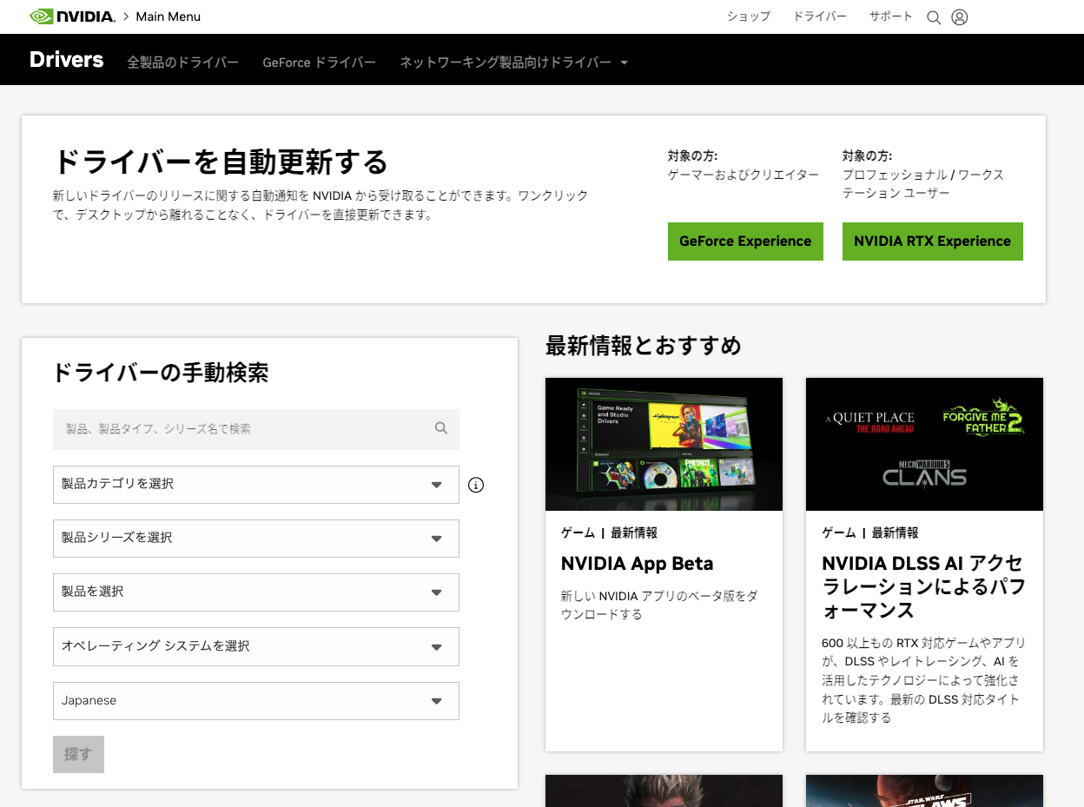Click the ゲーマーおよびクリエイター text
The height and width of the screenshot is (807, 1084).
click(744, 175)
